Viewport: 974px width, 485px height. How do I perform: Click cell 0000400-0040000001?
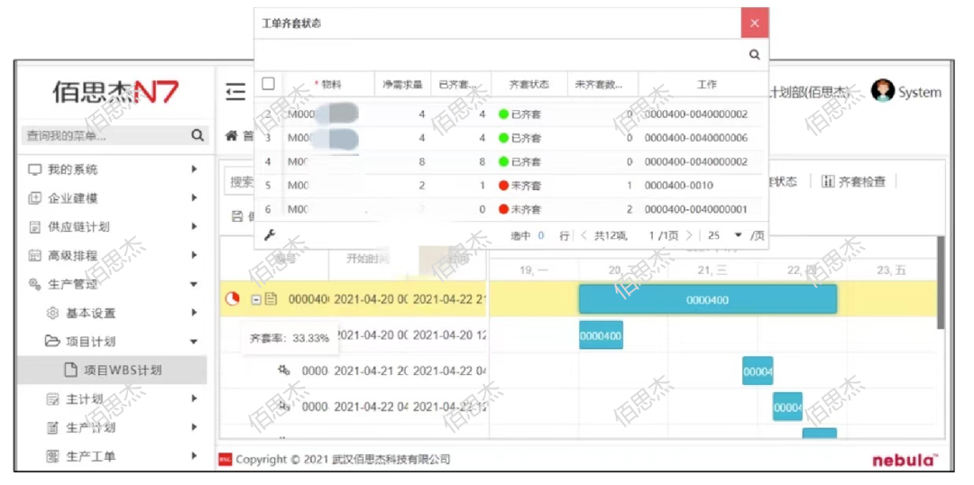(x=695, y=209)
